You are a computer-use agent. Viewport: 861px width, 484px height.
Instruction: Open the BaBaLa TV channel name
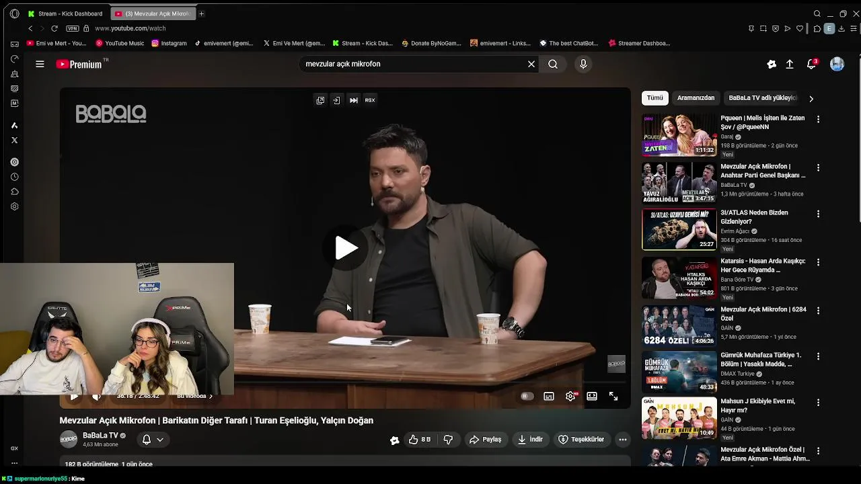point(100,435)
